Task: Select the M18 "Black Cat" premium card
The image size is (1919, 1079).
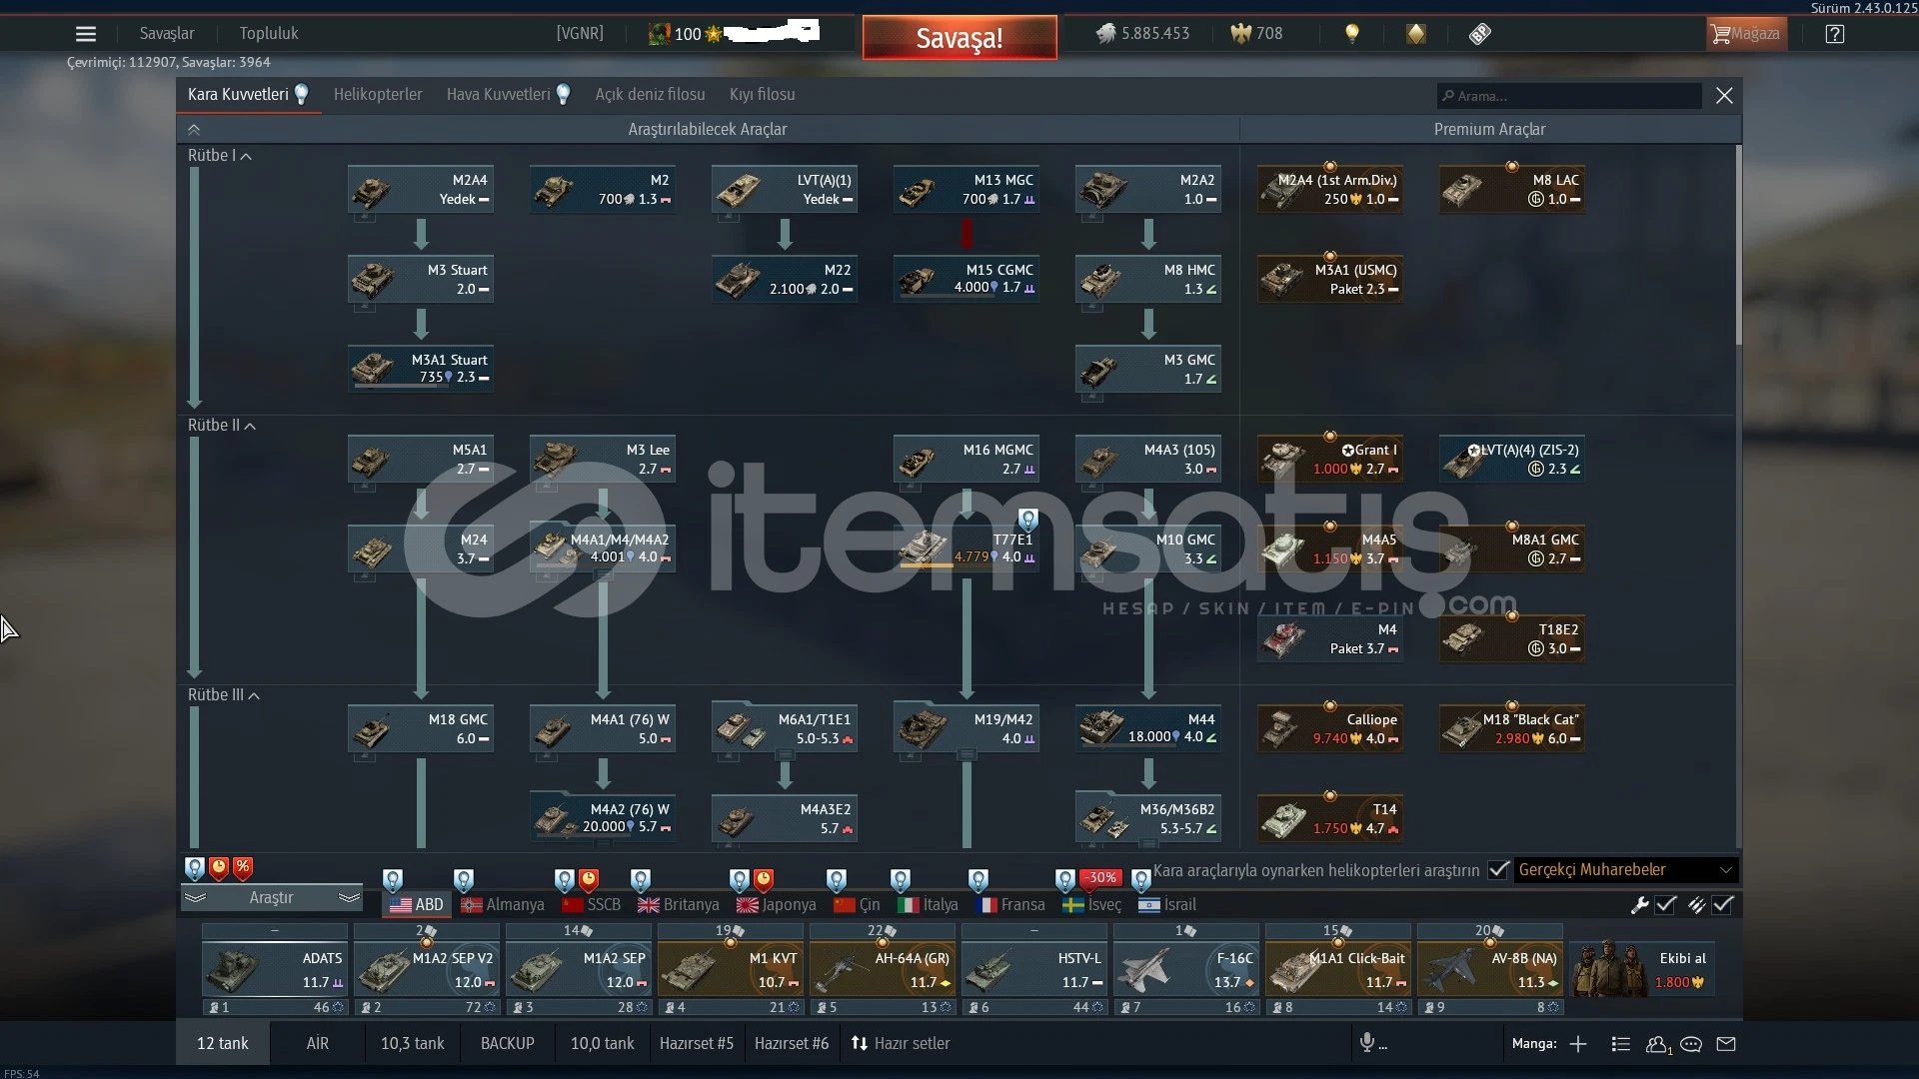Action: [x=1512, y=728]
